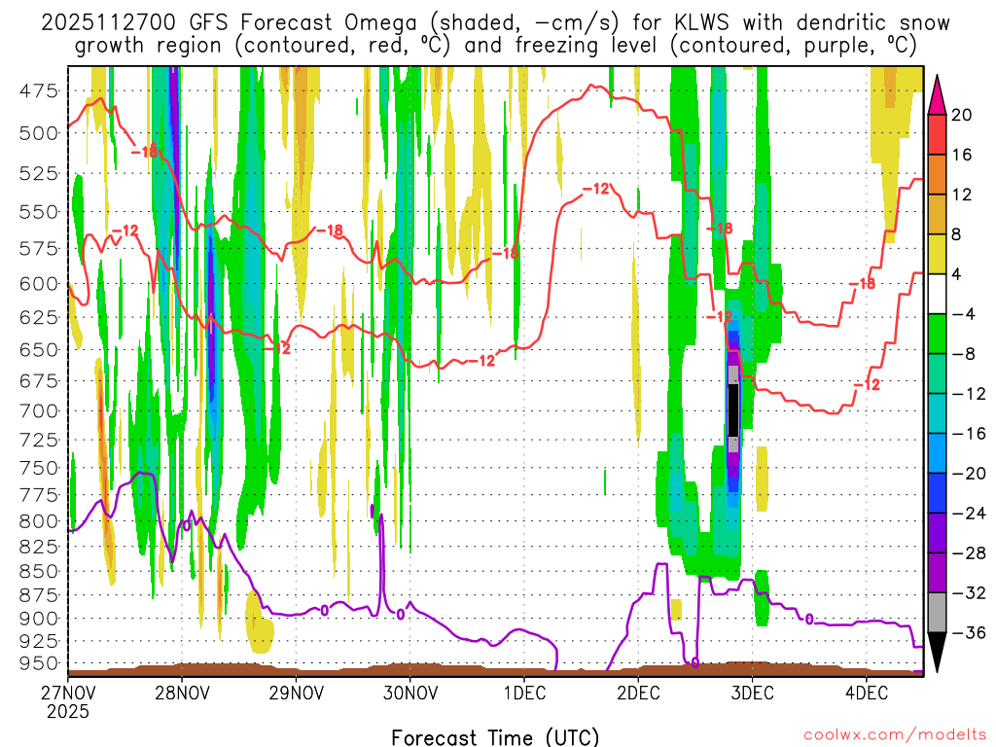Click the 525 pressure level label
This screenshot has height=747, width=996.
tap(39, 173)
